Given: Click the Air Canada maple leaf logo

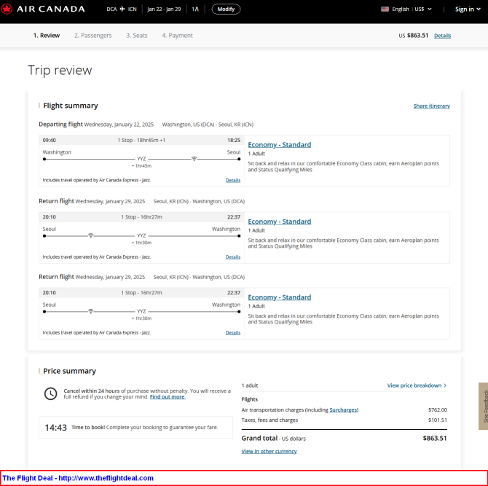Looking at the screenshot, I should (x=7, y=9).
